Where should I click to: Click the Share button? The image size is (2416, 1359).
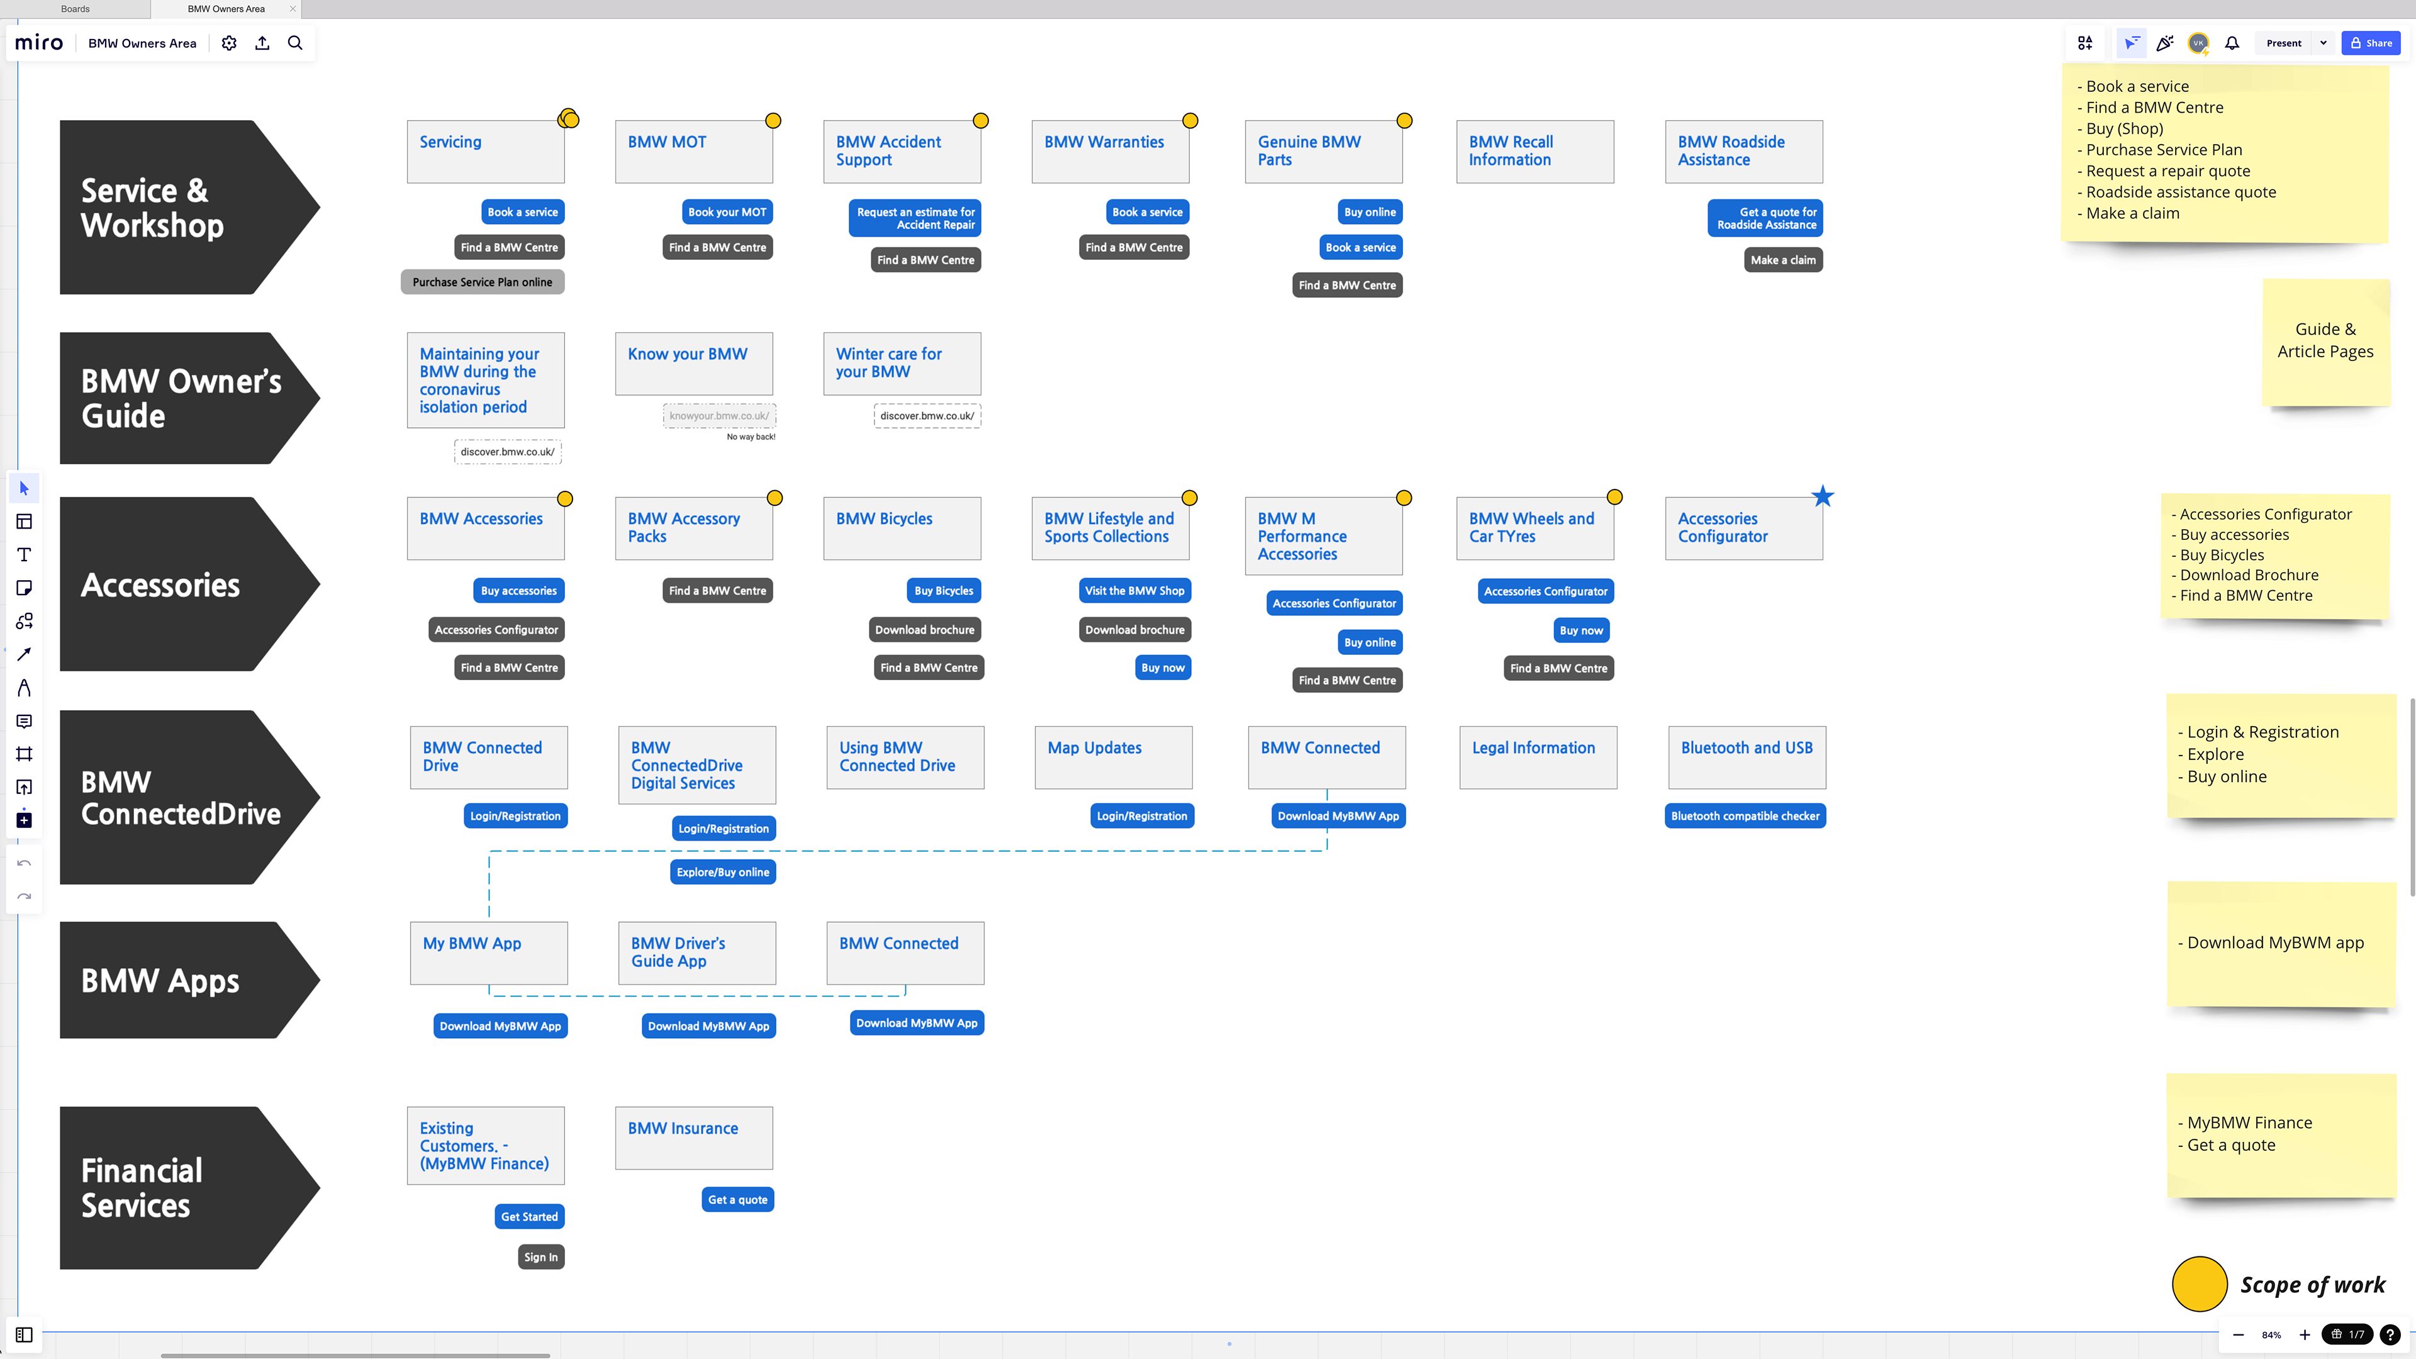point(2370,43)
